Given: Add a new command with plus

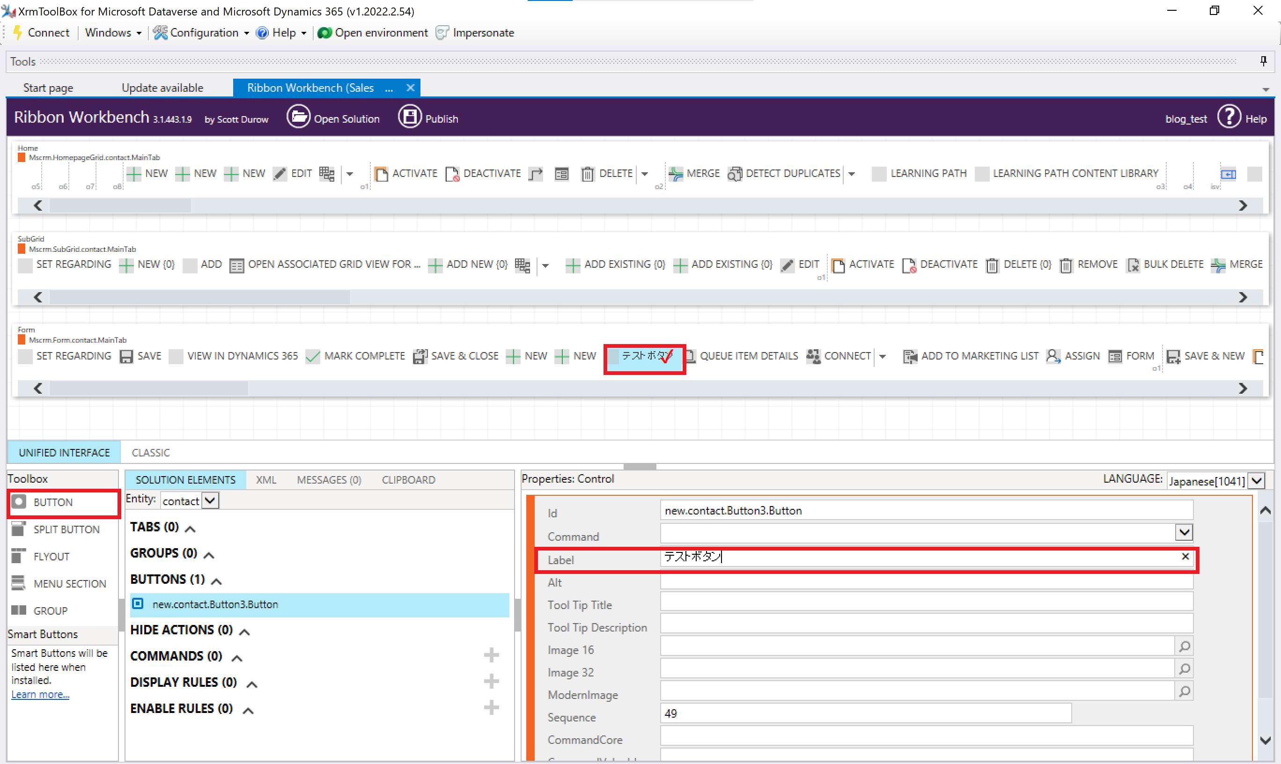Looking at the screenshot, I should 491,655.
